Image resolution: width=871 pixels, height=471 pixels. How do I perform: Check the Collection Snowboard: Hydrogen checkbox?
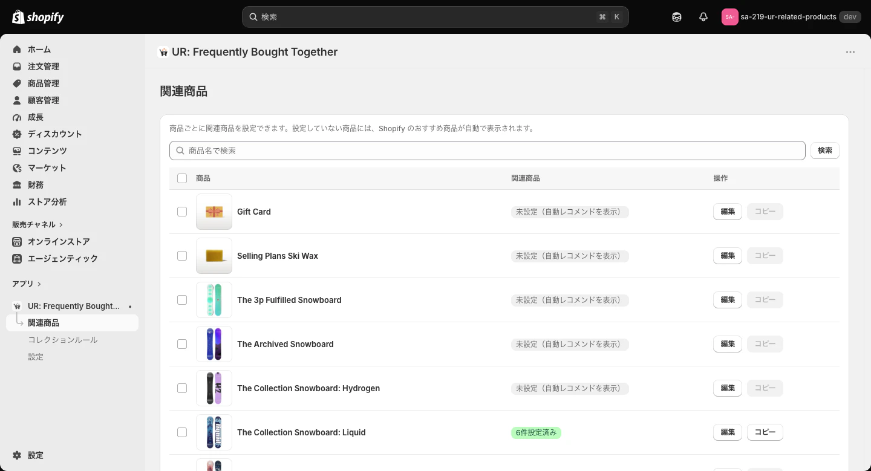click(182, 388)
